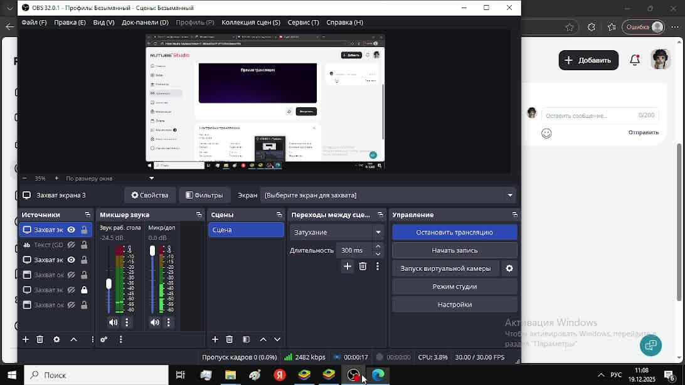Undock the Сцены panel

pos(279,215)
